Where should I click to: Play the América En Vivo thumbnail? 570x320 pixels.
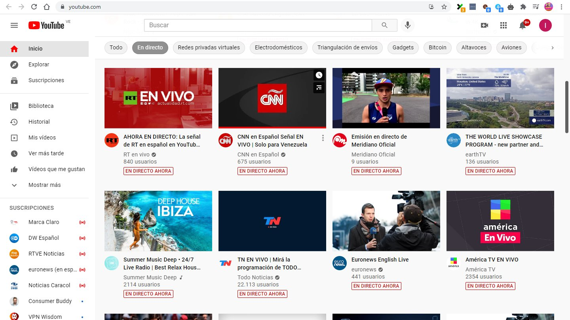click(x=500, y=221)
